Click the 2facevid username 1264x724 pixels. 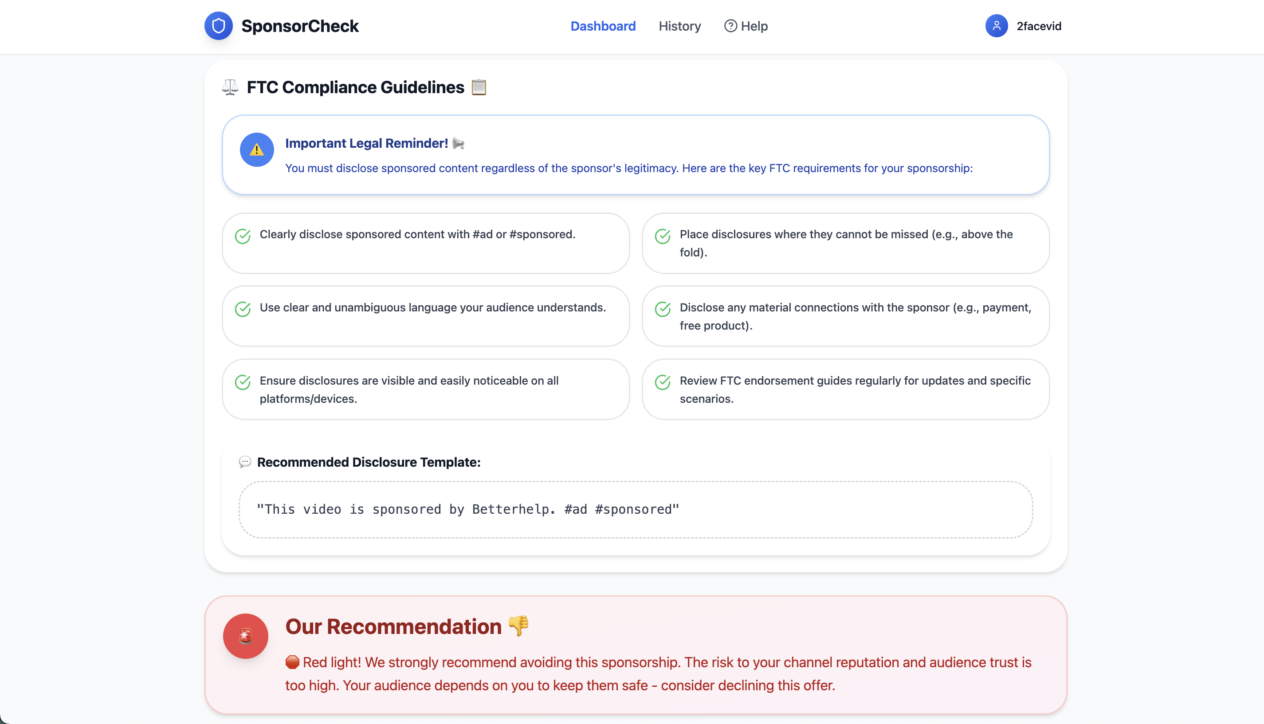[1038, 26]
